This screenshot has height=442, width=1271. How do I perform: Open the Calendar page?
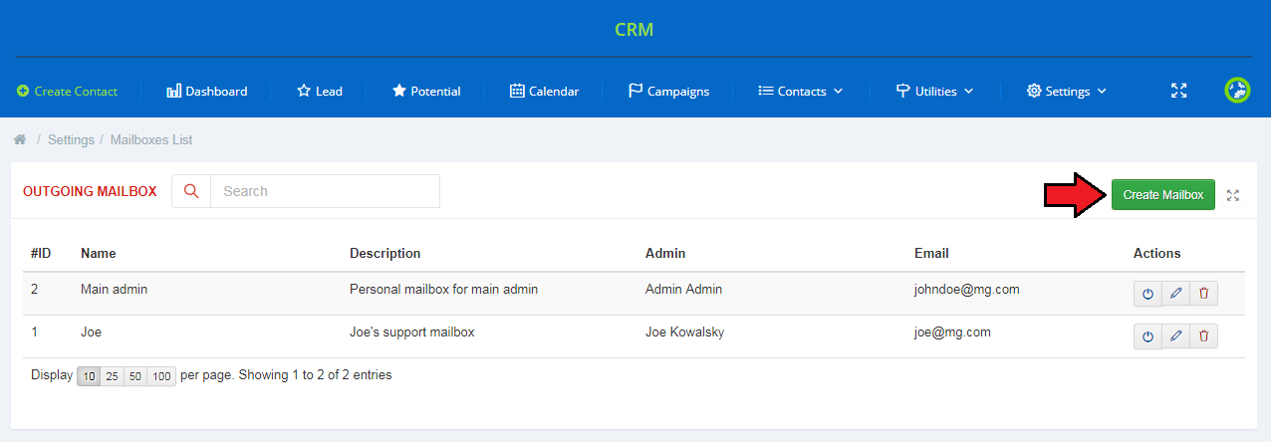tap(544, 91)
